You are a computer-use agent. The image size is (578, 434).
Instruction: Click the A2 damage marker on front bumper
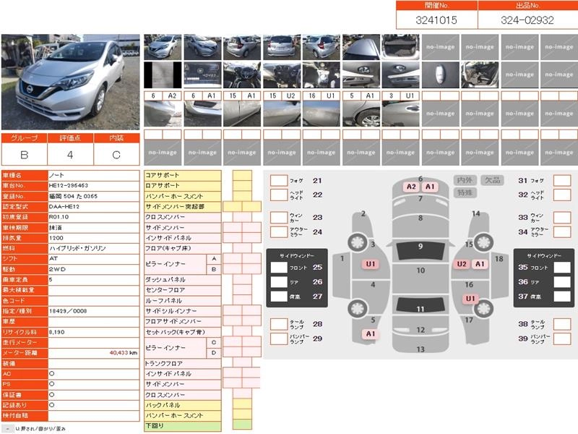click(x=411, y=187)
